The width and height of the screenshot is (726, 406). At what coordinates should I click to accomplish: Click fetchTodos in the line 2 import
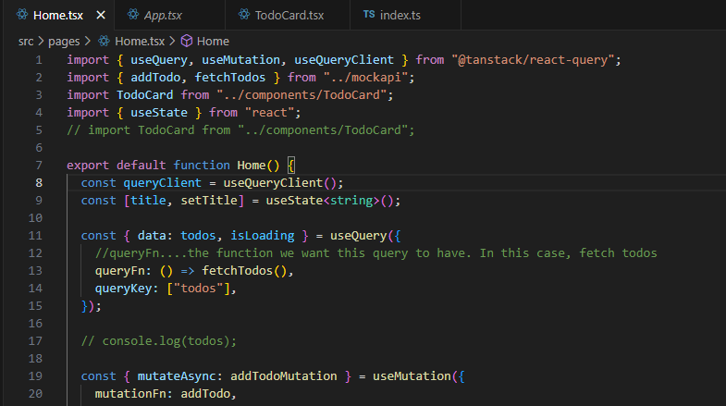click(x=230, y=78)
